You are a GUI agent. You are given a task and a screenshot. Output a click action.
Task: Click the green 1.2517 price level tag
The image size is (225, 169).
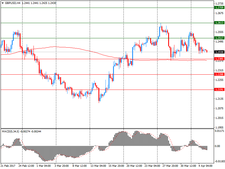pos(219,38)
